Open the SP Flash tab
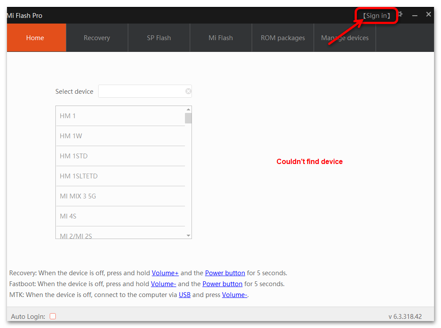This screenshot has width=441, height=328. [159, 38]
